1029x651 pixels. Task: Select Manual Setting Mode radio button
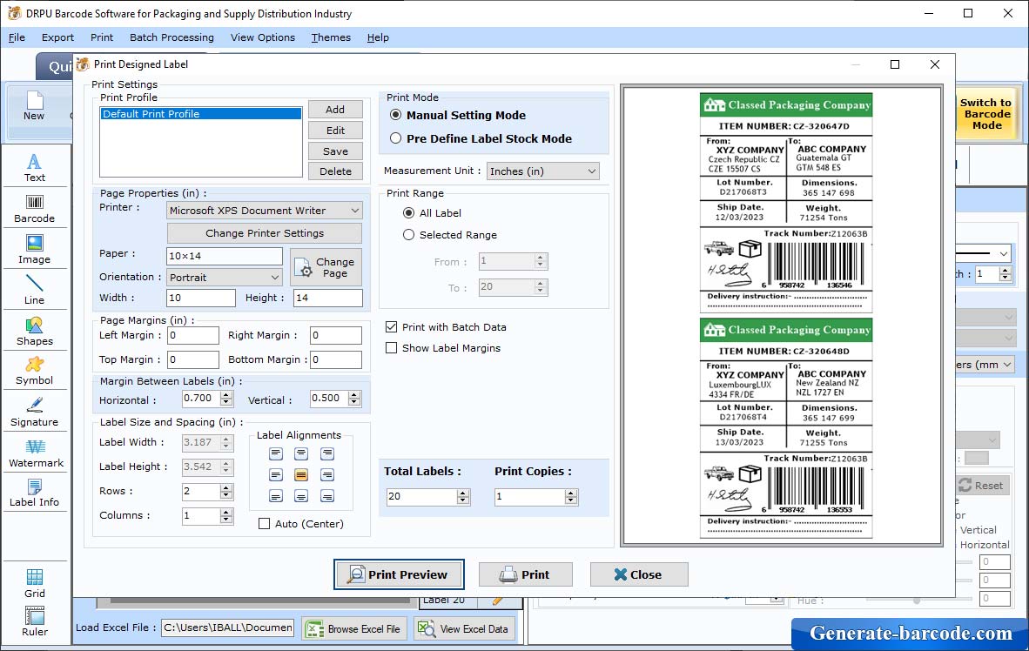(396, 115)
